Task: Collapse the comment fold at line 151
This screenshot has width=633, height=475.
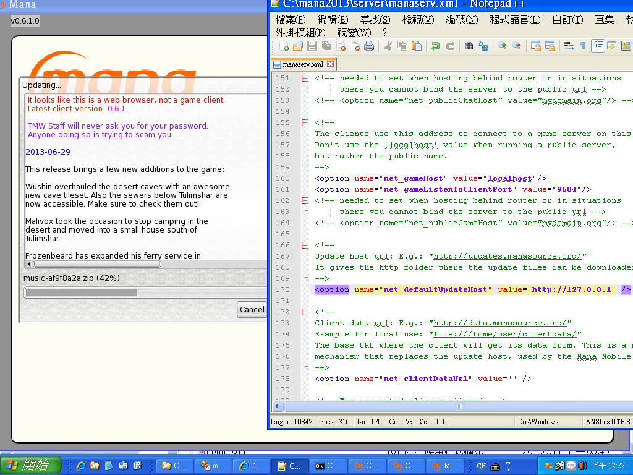Action: (305, 79)
